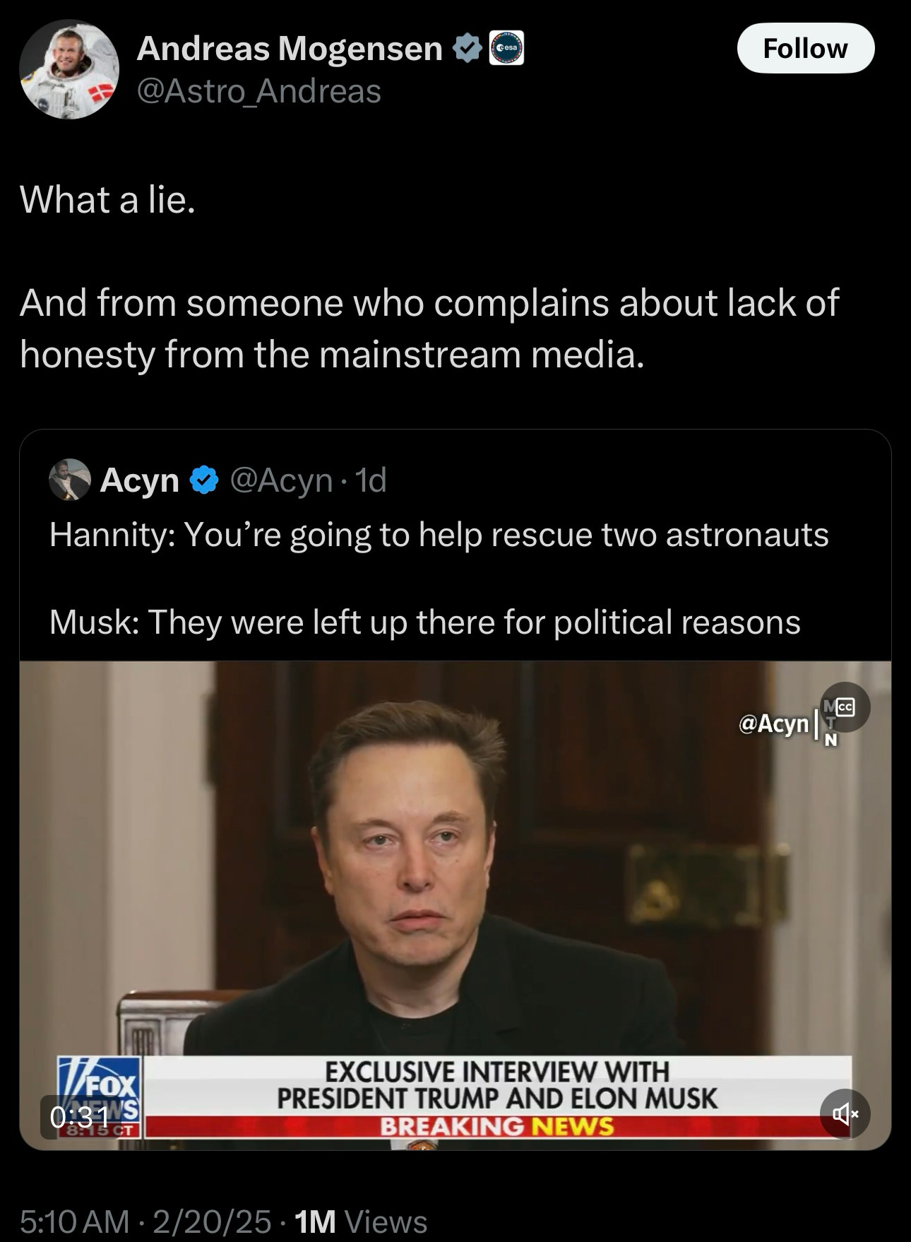Tap the 0:31 video duration label
The height and width of the screenshot is (1242, 911).
79,1117
